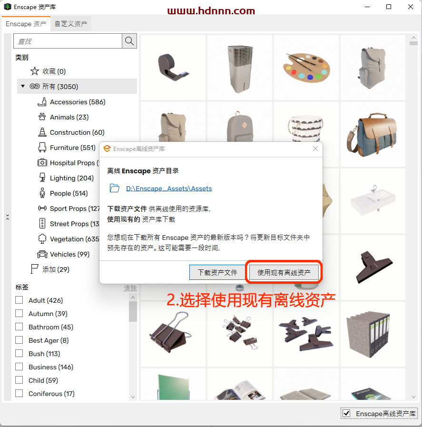
Task: Uncheck the Enscape离线资产库 checkbox
Action: pyautogui.click(x=346, y=413)
